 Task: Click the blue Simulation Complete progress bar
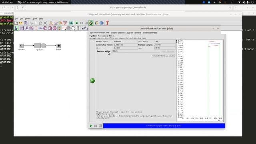point(164,126)
